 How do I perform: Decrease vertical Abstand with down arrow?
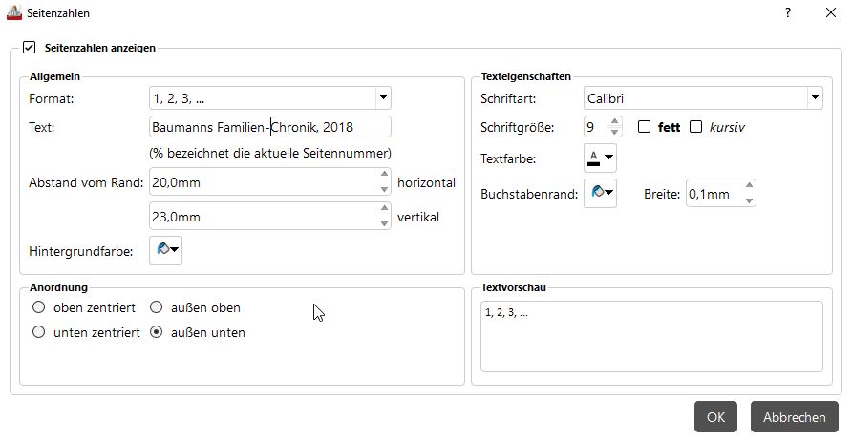tap(384, 223)
